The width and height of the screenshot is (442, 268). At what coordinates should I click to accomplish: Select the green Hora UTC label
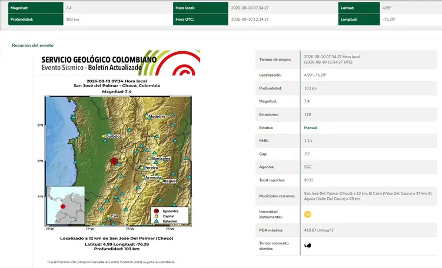click(x=201, y=19)
